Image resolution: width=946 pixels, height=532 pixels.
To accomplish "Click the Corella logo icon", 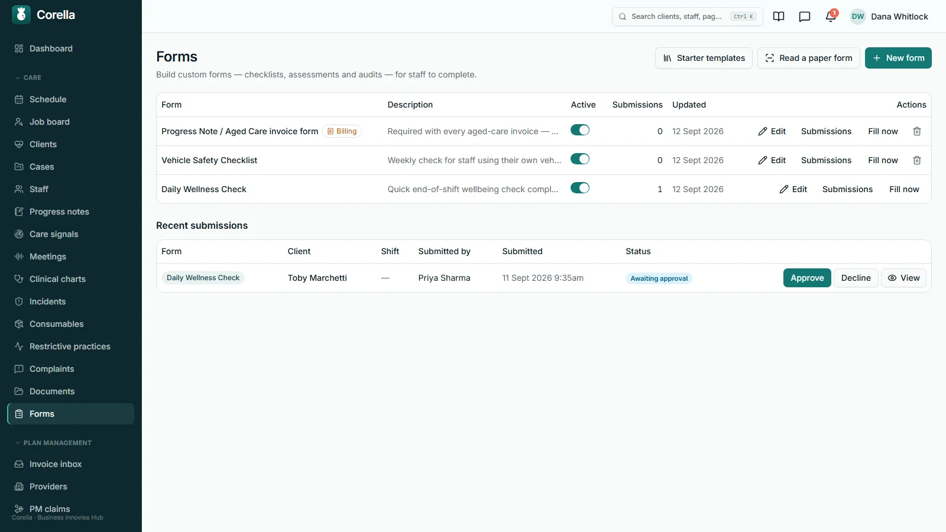I will click(x=21, y=15).
